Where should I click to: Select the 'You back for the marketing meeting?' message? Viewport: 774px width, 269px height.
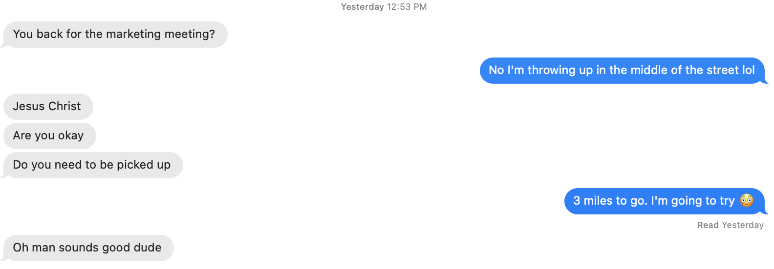coord(115,35)
